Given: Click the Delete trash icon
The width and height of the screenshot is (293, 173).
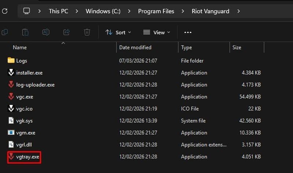Looking at the screenshot, I should (87, 32).
